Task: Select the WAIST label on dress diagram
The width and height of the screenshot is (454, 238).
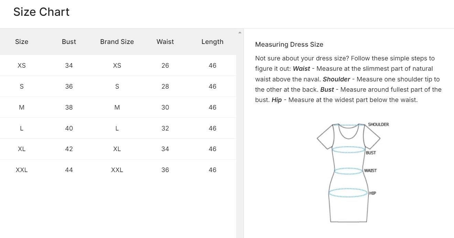Action: click(370, 170)
